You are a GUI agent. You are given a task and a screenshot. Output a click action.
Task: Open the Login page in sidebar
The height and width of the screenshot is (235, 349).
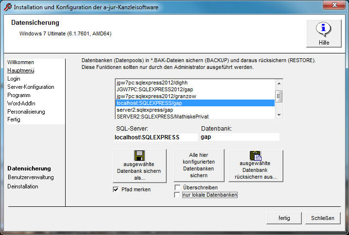[14, 79]
